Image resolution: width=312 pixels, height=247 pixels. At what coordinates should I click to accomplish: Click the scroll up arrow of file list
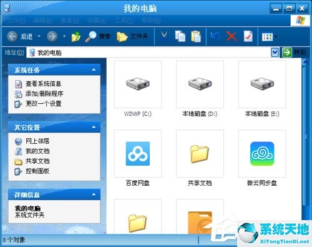(x=306, y=62)
